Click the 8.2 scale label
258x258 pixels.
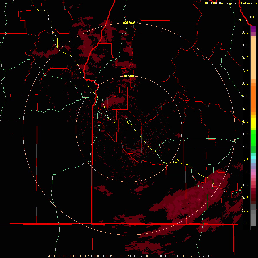(x=245, y=58)
